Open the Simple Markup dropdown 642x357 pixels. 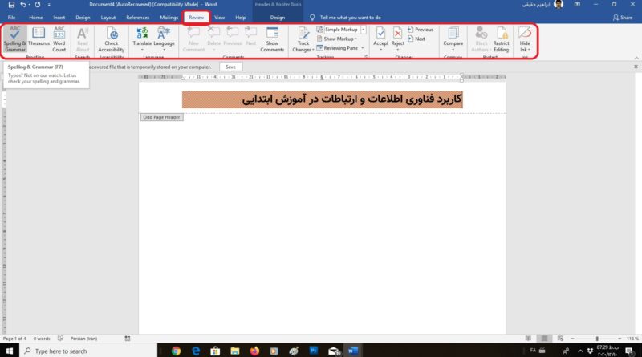[341, 29]
